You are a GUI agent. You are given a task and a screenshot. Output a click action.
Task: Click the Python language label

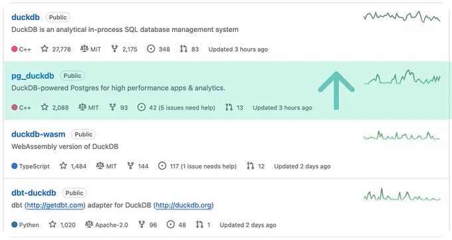[29, 225]
